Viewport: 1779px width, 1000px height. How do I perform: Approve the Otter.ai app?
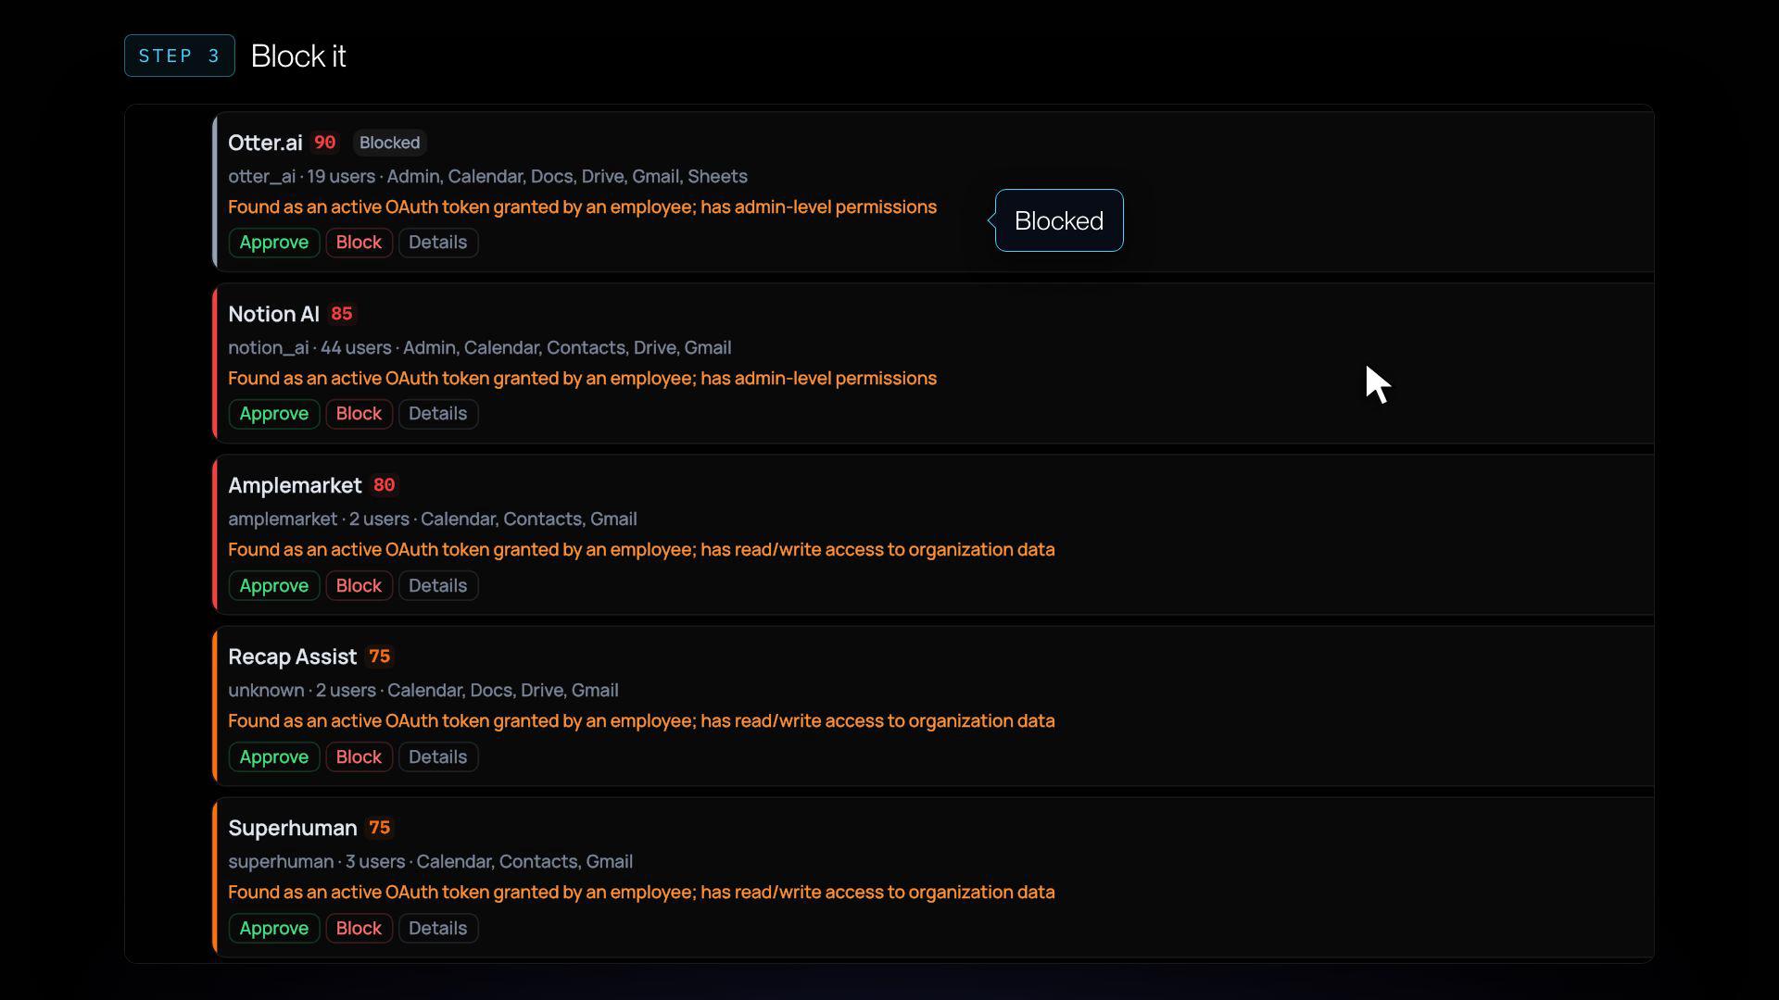(x=273, y=243)
